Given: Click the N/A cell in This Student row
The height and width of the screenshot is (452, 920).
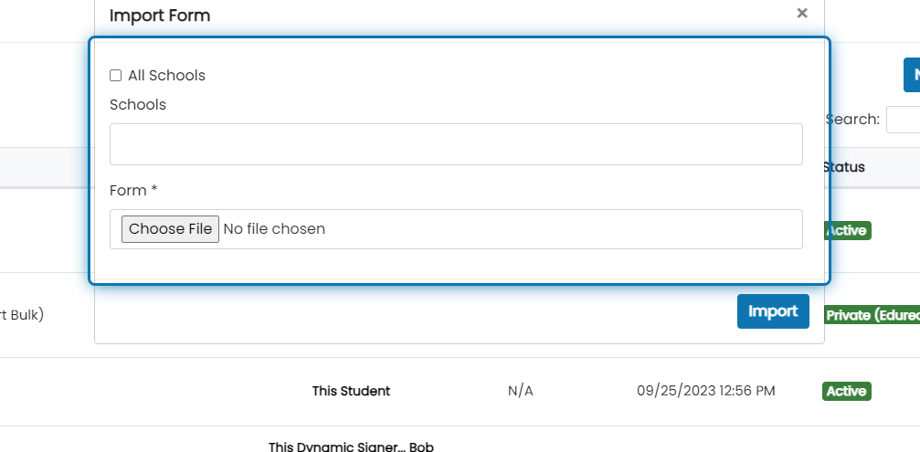Looking at the screenshot, I should 521,391.
